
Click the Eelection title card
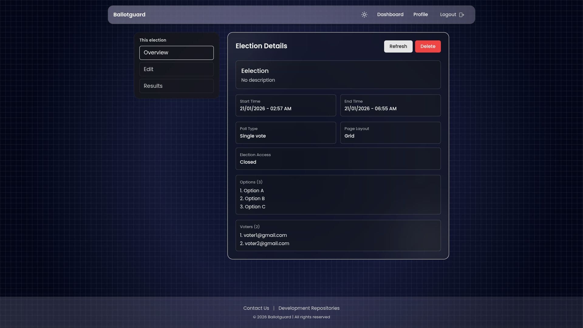pyautogui.click(x=338, y=75)
